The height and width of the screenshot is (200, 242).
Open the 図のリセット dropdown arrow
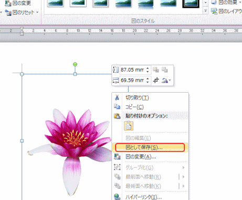(37, 13)
